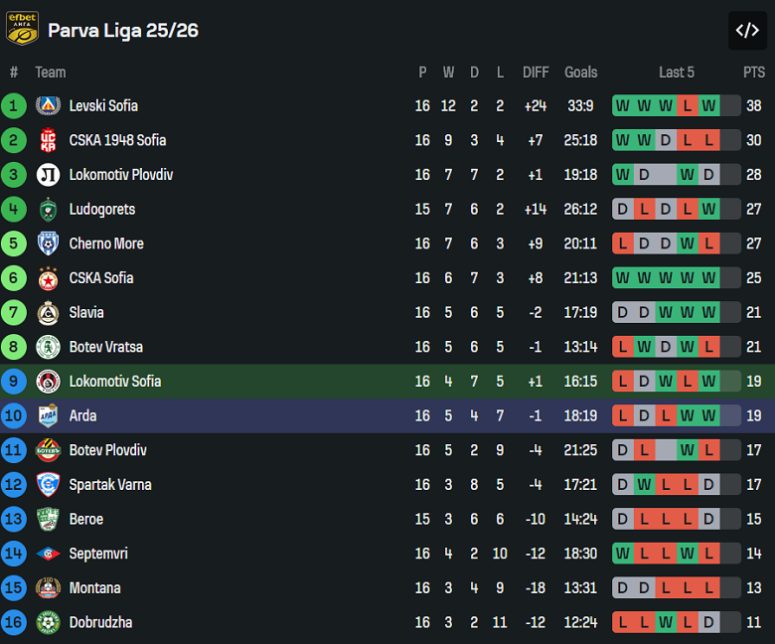Screen dimensions: 775x644
Task: Click the Lokomotiv Sofia team name
Action: [115, 382]
